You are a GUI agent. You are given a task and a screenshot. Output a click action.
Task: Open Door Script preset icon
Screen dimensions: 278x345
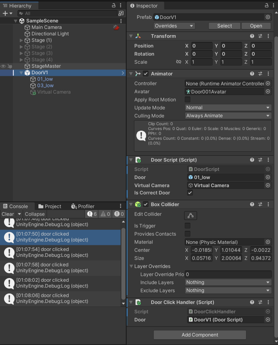pyautogui.click(x=260, y=160)
